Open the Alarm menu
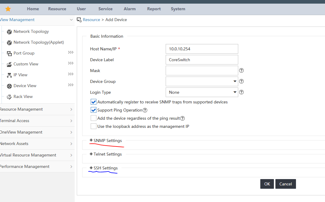This screenshot has width=325, height=202. (130, 9)
